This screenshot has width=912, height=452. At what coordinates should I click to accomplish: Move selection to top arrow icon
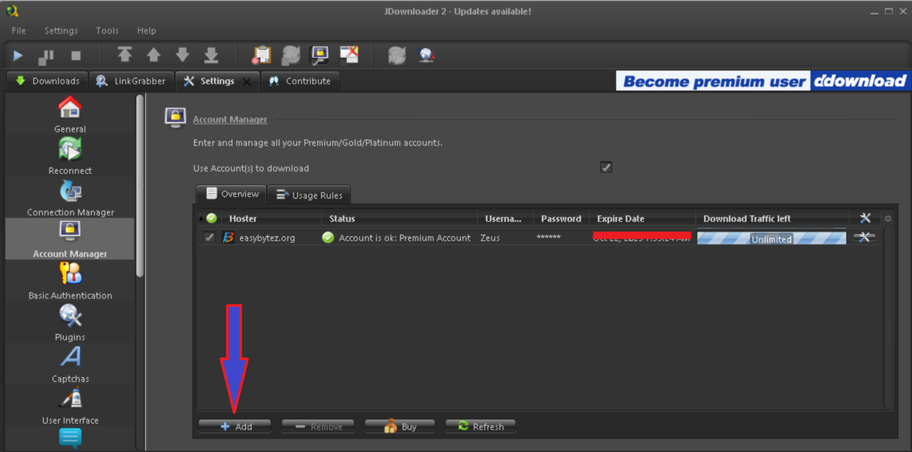pos(125,55)
